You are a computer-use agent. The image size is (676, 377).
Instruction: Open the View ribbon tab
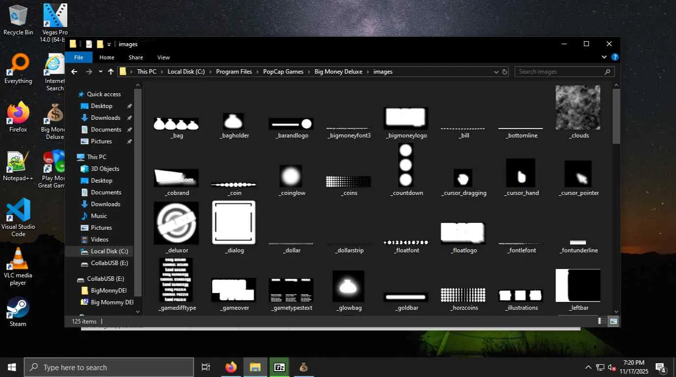pyautogui.click(x=164, y=57)
